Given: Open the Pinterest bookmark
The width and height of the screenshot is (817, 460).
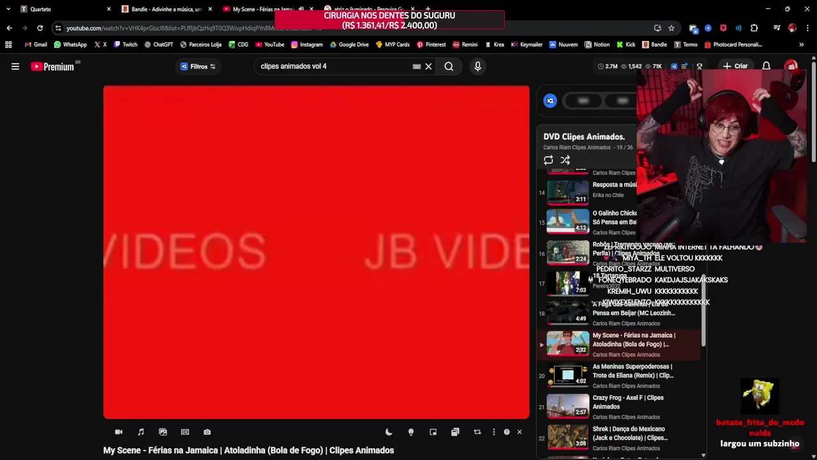Looking at the screenshot, I should 431,45.
